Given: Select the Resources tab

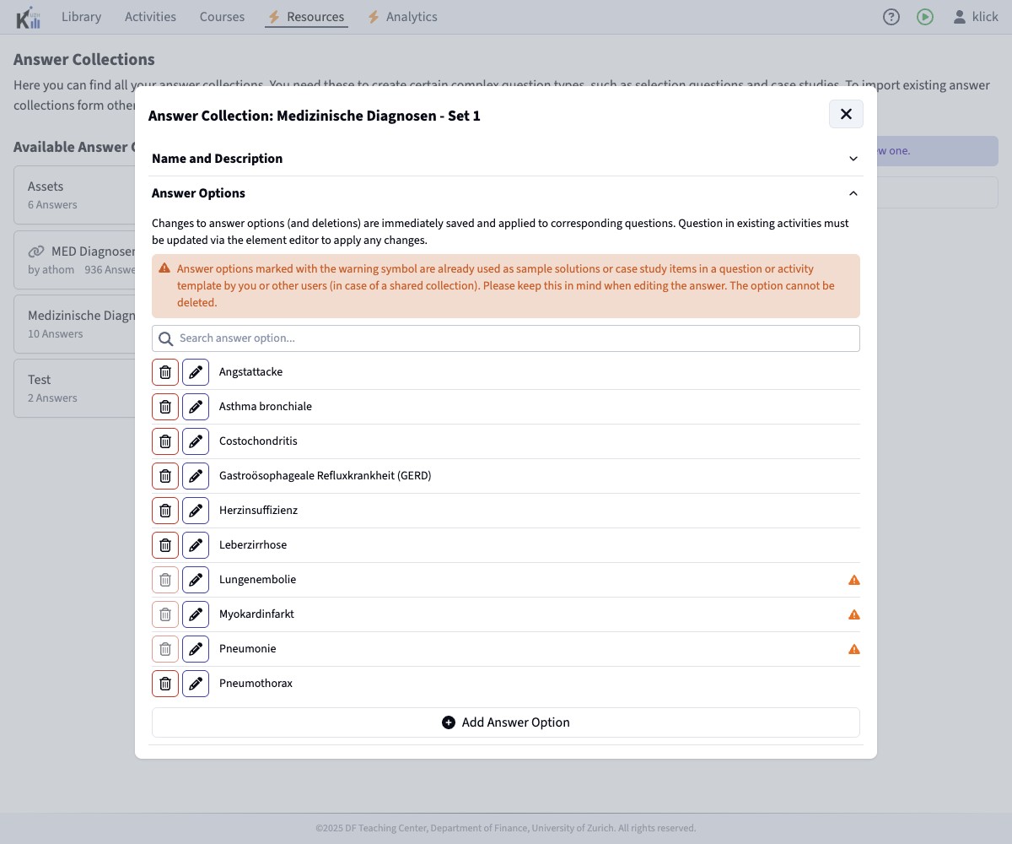Looking at the screenshot, I should 306,17.
